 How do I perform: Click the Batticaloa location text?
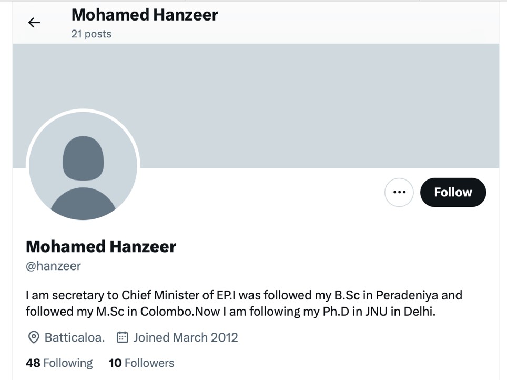(74, 337)
